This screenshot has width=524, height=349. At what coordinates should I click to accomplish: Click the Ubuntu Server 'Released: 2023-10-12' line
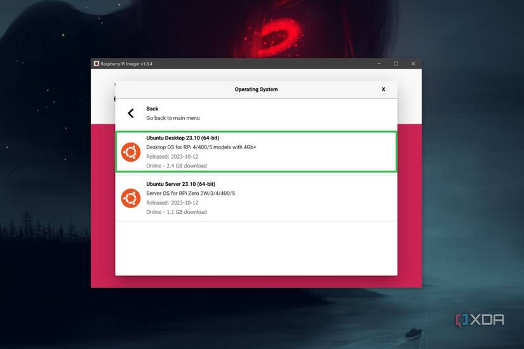click(172, 202)
